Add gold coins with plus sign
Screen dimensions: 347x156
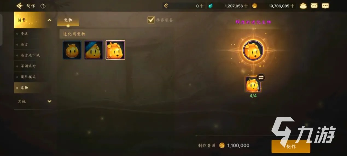pyautogui.click(x=292, y=6)
